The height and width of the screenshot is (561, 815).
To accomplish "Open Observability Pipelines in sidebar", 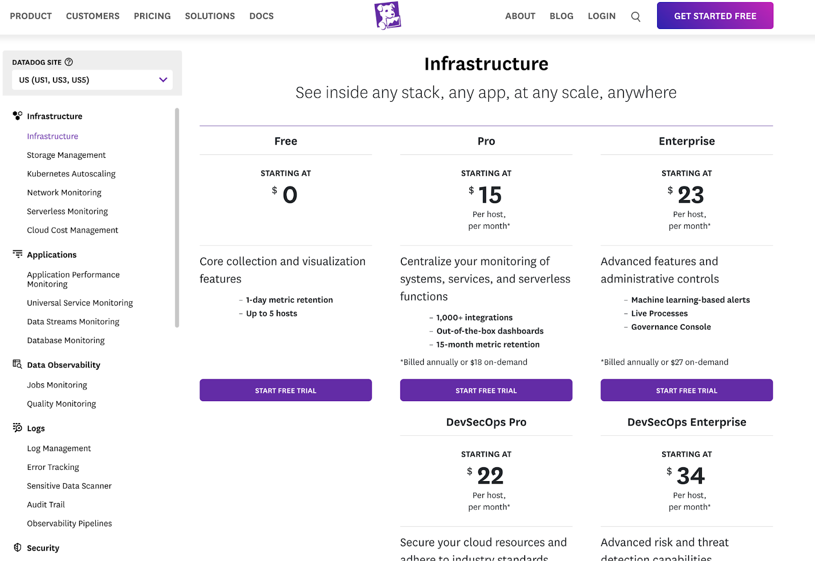I will tap(69, 524).
